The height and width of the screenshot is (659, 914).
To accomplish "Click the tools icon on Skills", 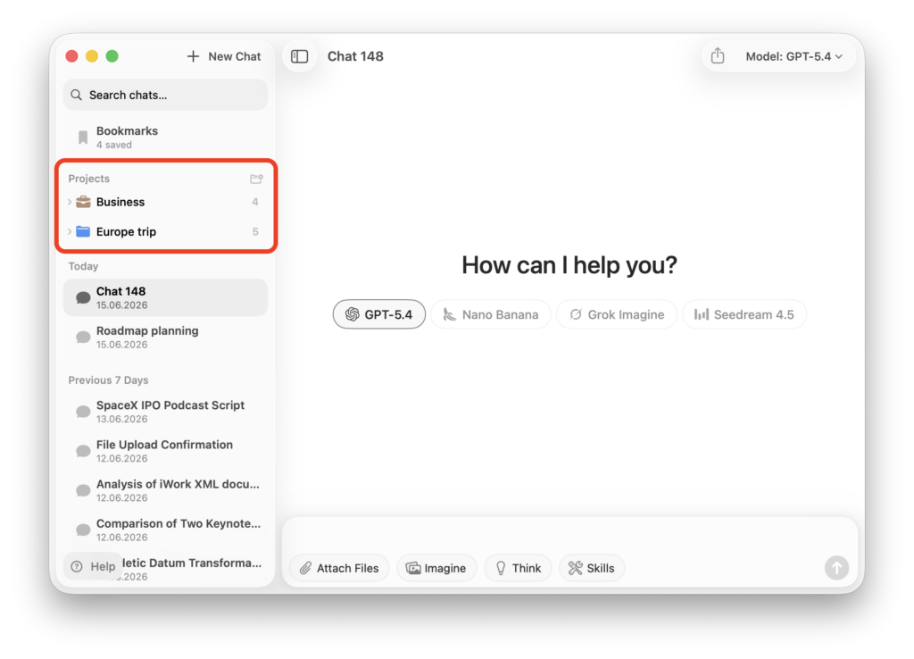I will pyautogui.click(x=576, y=568).
